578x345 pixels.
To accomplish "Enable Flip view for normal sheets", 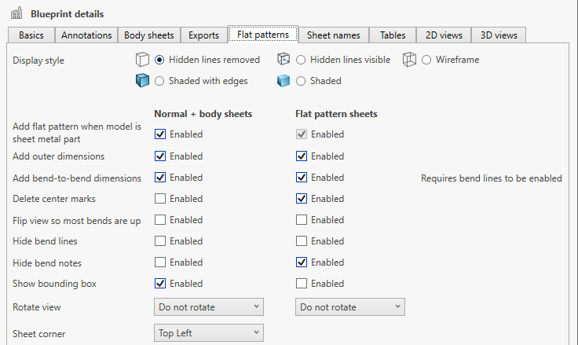I will coord(160,220).
